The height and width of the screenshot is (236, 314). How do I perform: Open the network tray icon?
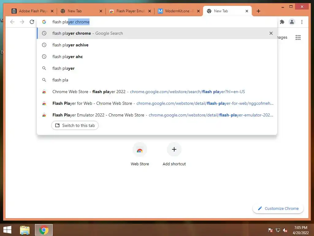point(278,230)
